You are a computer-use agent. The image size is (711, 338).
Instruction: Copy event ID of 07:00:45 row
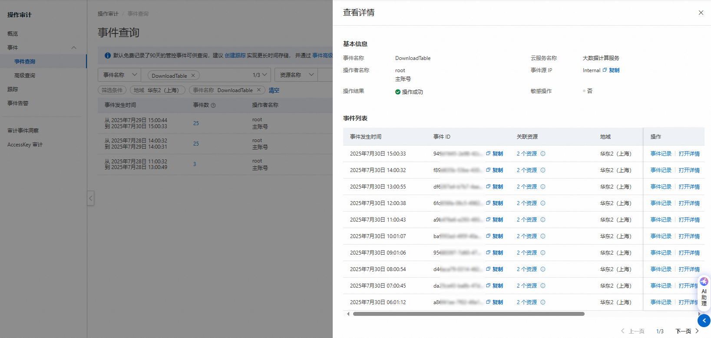(495, 285)
